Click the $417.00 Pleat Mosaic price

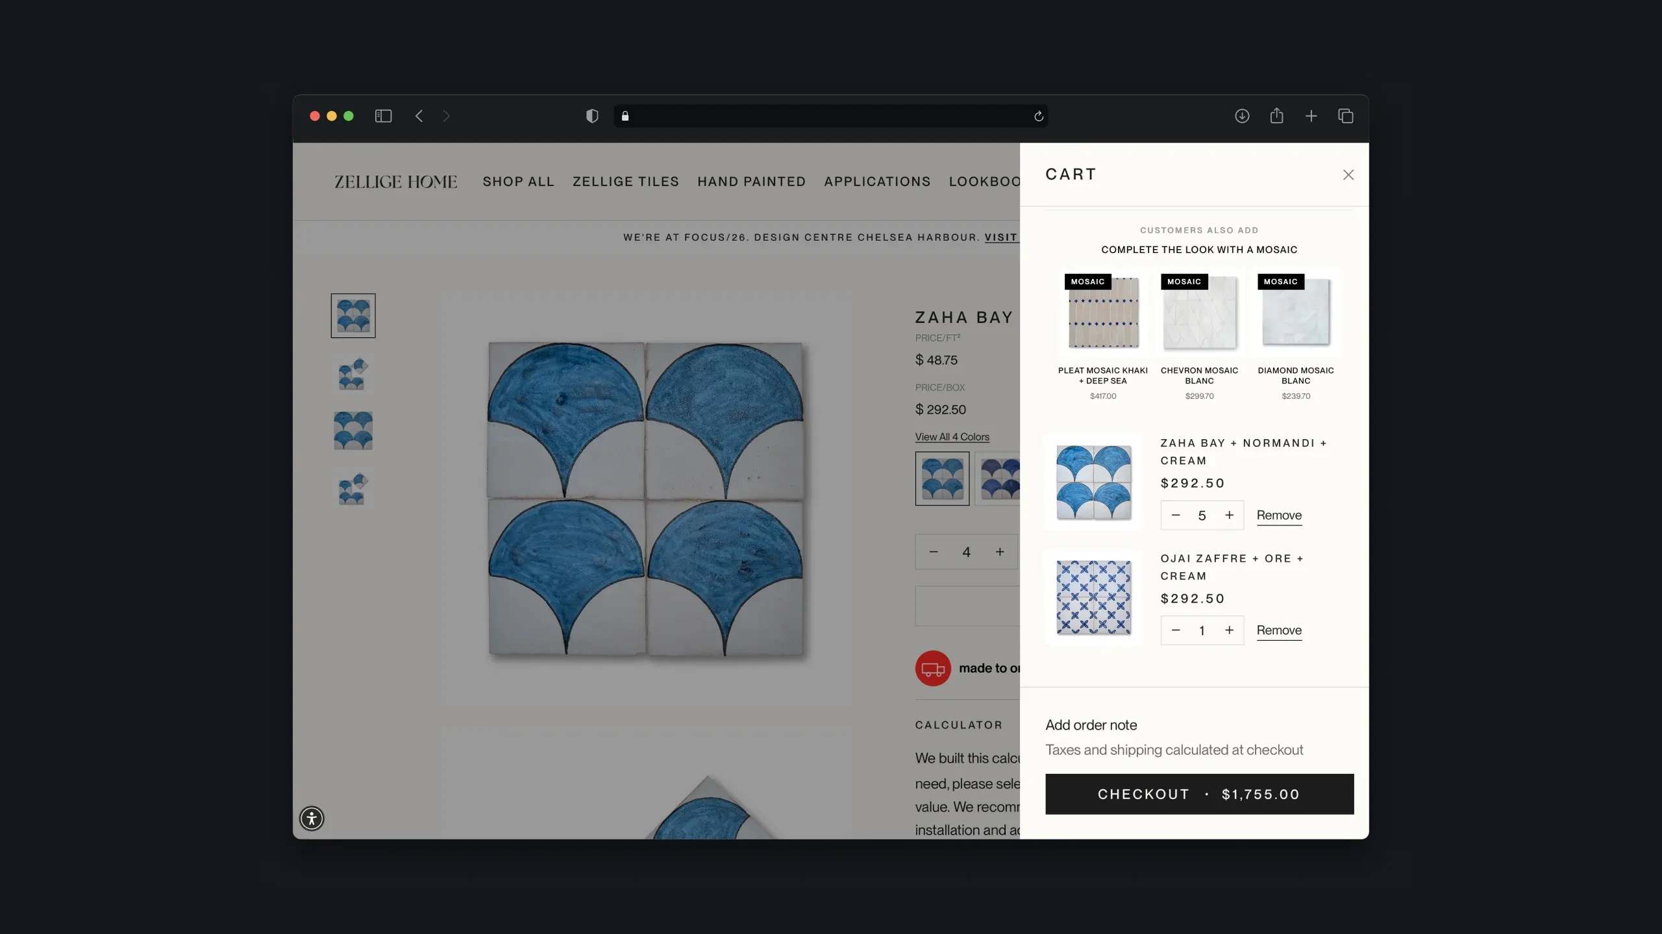(1103, 396)
